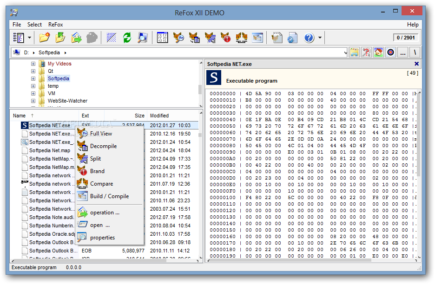
Task: Click the fox Split toolbar icon
Action: point(210,38)
